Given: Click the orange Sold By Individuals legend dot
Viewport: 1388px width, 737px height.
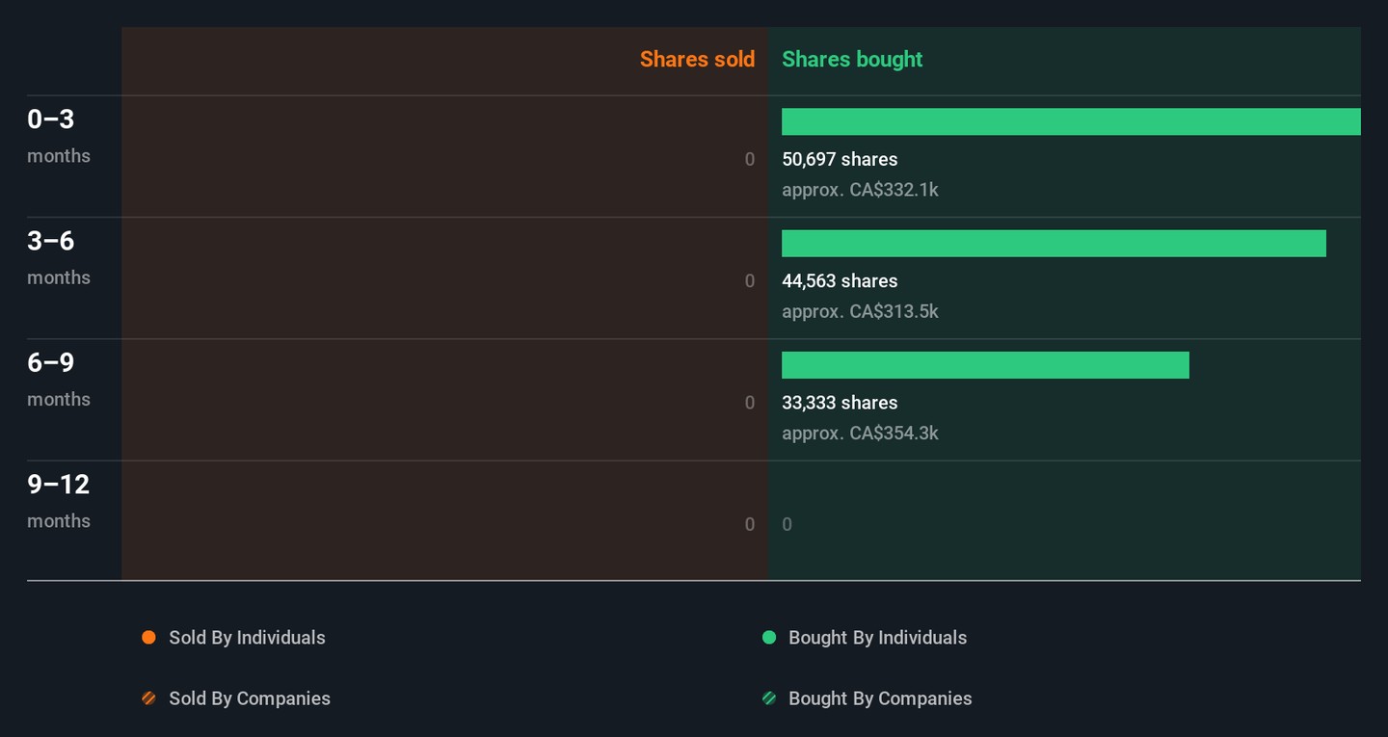Looking at the screenshot, I should 148,638.
